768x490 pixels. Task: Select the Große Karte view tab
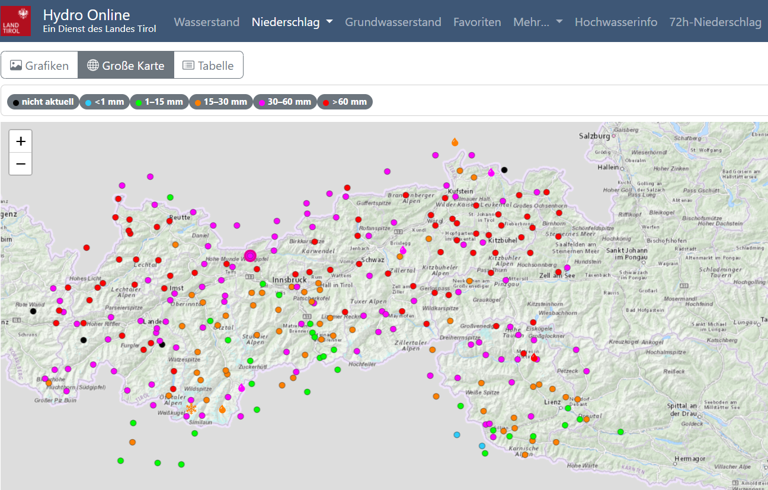(126, 65)
